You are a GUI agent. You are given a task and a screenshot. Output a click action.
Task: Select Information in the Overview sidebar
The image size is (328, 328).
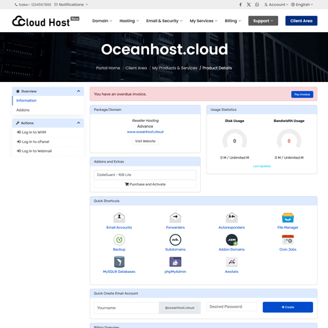click(x=26, y=100)
